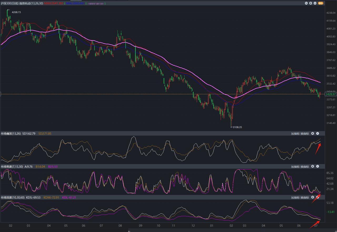The image size is (337, 232).
Task: Click the B2:5.53 value
Action: (53, 167)
